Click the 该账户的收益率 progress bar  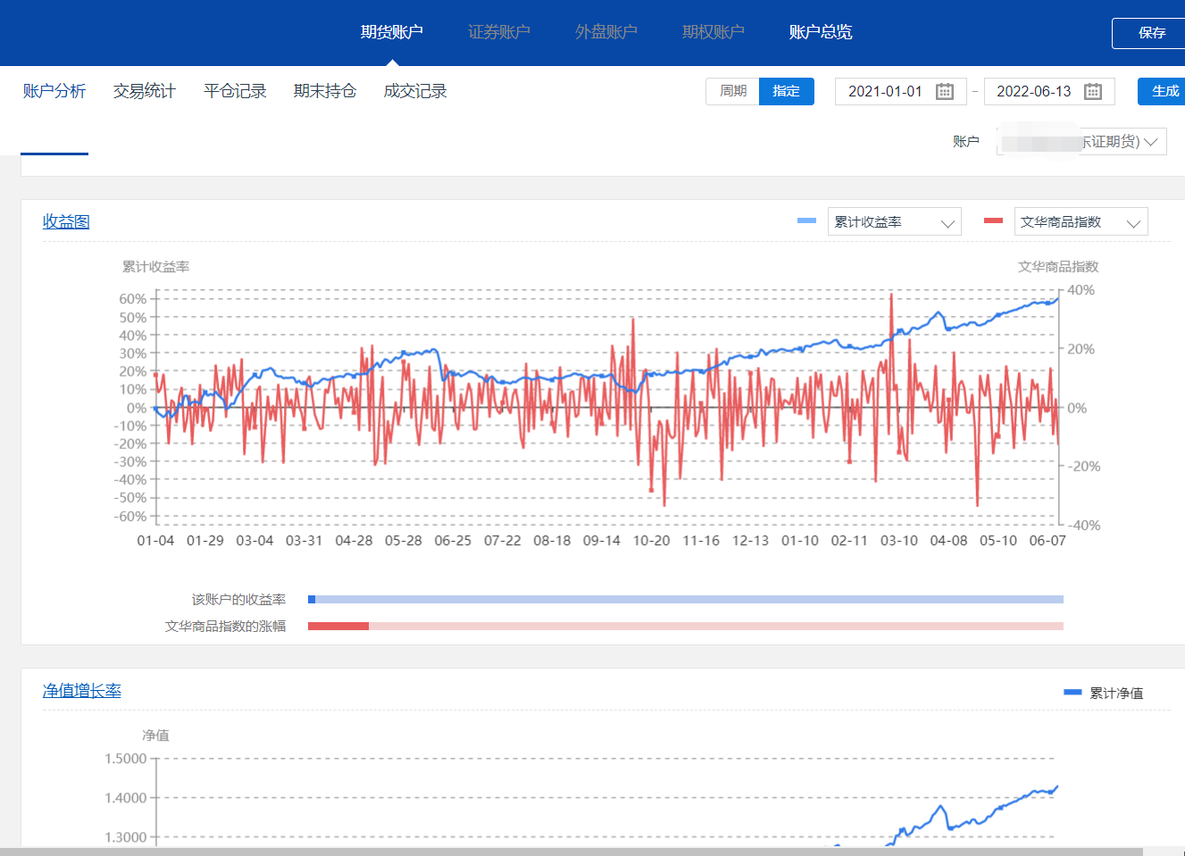[686, 600]
